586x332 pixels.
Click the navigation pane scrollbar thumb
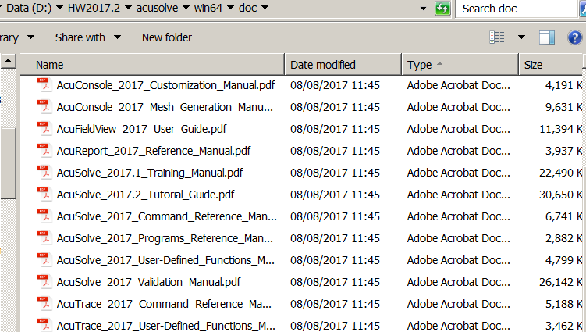pos(9,163)
